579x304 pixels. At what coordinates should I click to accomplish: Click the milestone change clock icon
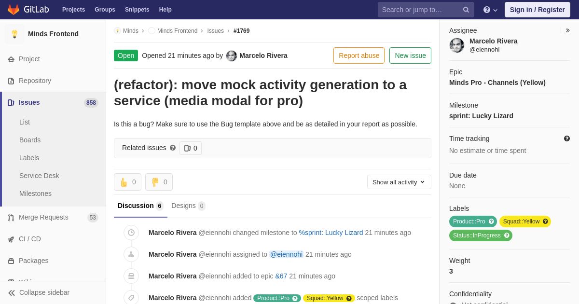tap(131, 233)
